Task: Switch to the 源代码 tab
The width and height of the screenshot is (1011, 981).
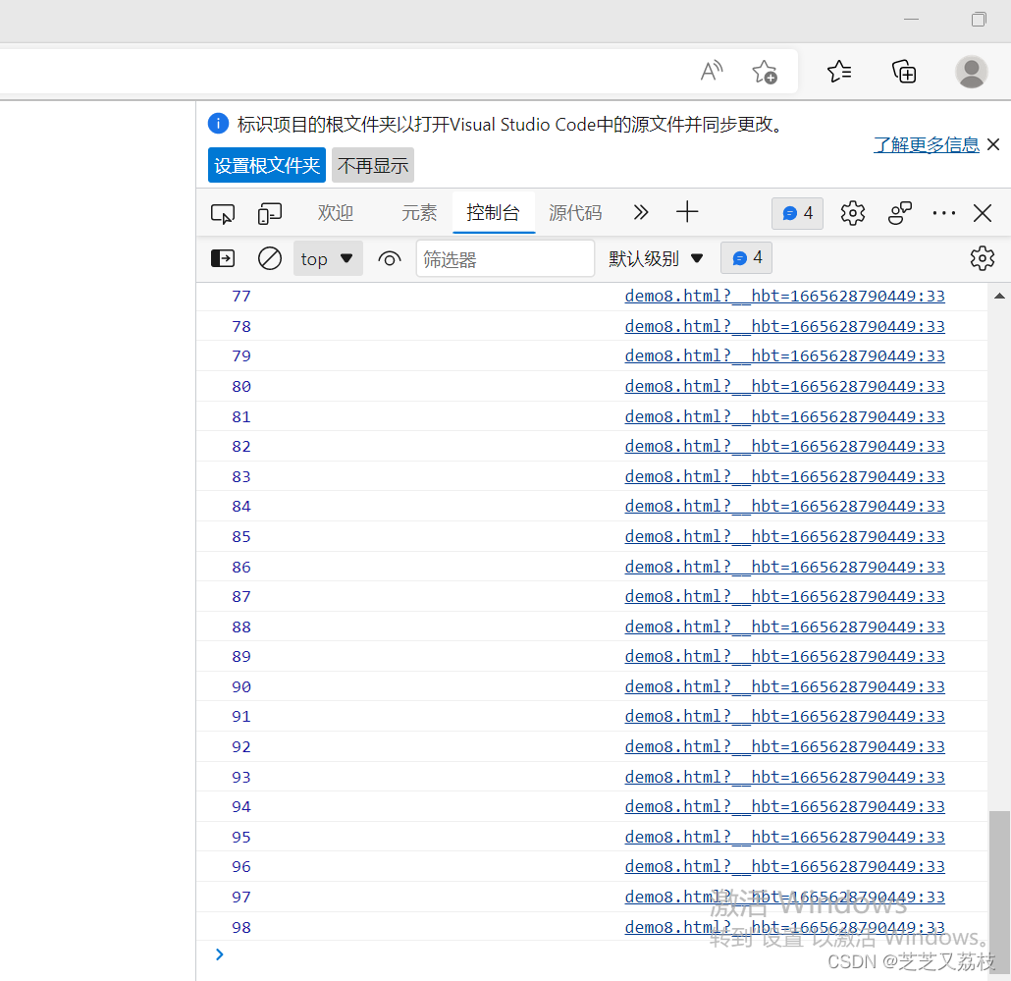Action: [x=575, y=212]
